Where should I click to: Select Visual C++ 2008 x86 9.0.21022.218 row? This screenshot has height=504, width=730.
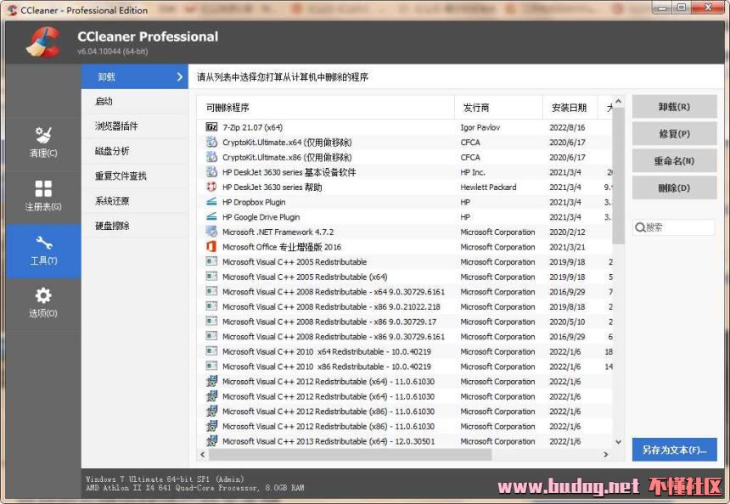(405, 306)
